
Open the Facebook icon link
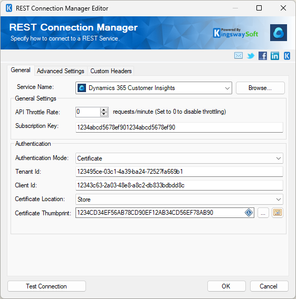[263, 56]
